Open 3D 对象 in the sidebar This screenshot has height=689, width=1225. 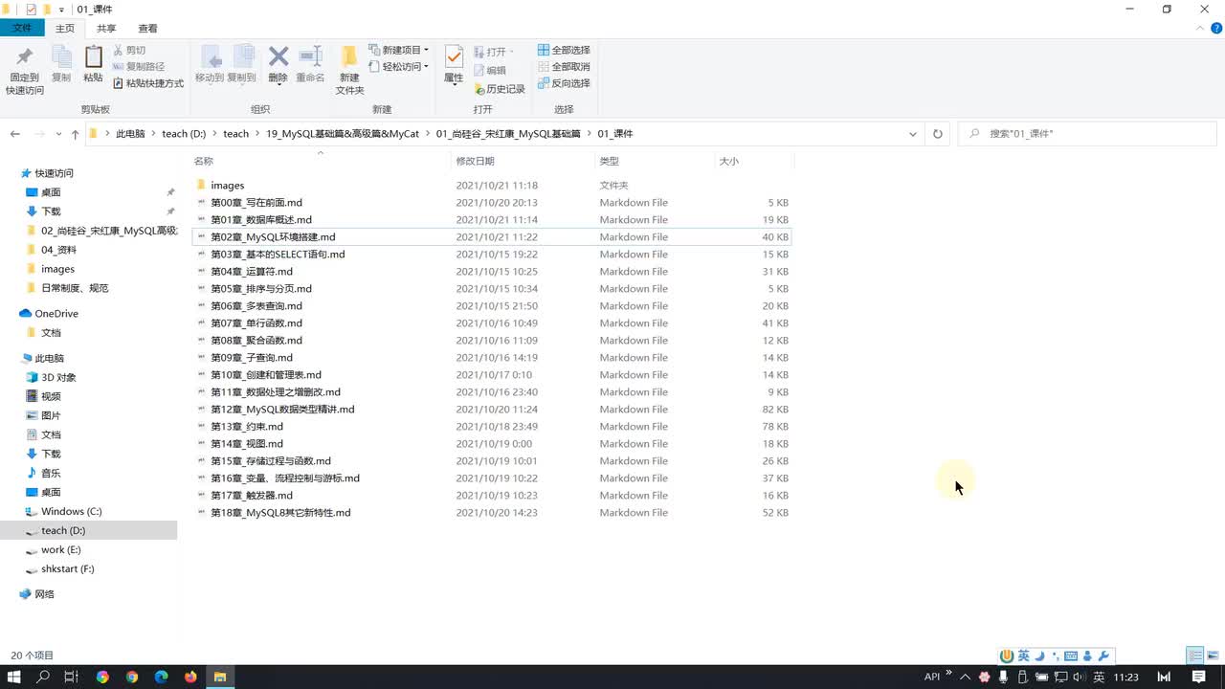tap(57, 377)
